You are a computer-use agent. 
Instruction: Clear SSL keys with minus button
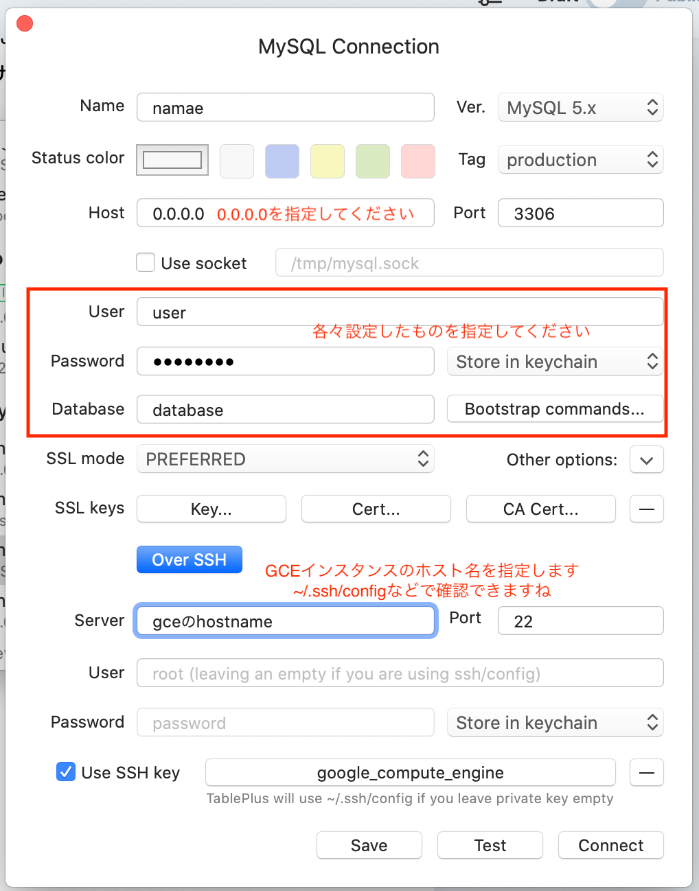pyautogui.click(x=647, y=509)
